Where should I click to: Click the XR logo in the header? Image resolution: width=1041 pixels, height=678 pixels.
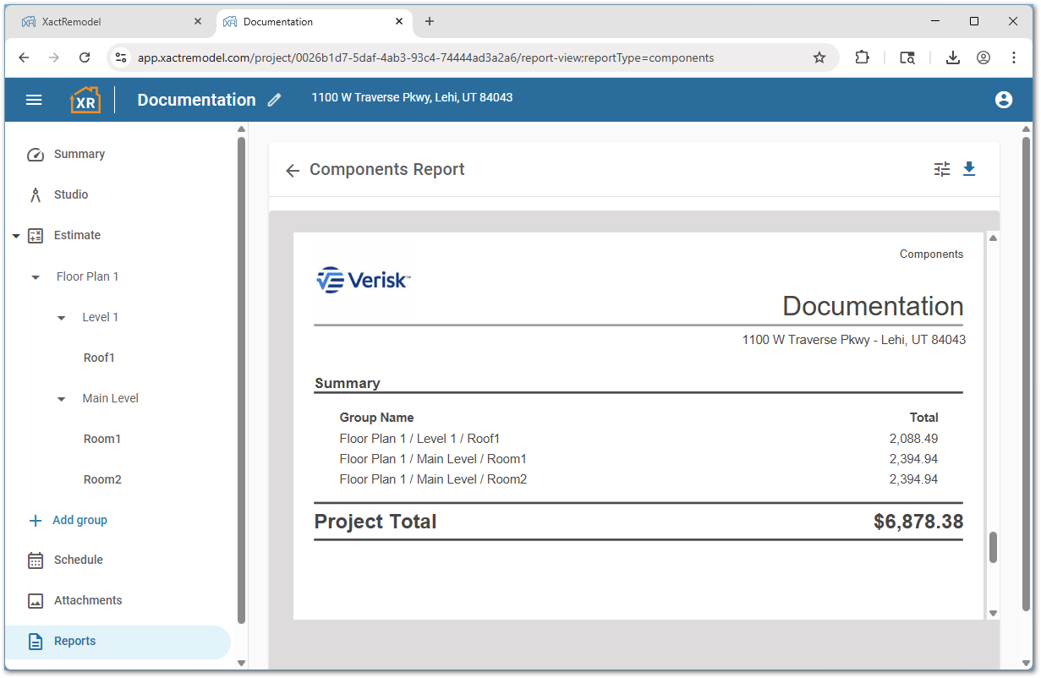[x=85, y=99]
